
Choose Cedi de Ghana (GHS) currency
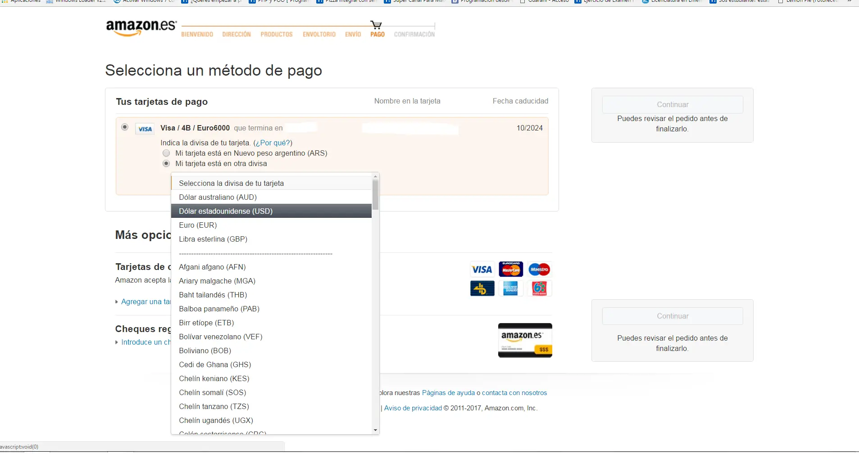(271, 364)
